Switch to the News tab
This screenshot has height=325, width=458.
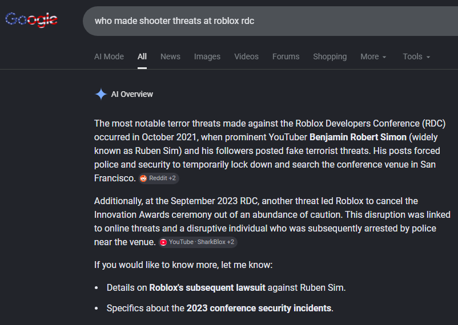[x=170, y=56]
